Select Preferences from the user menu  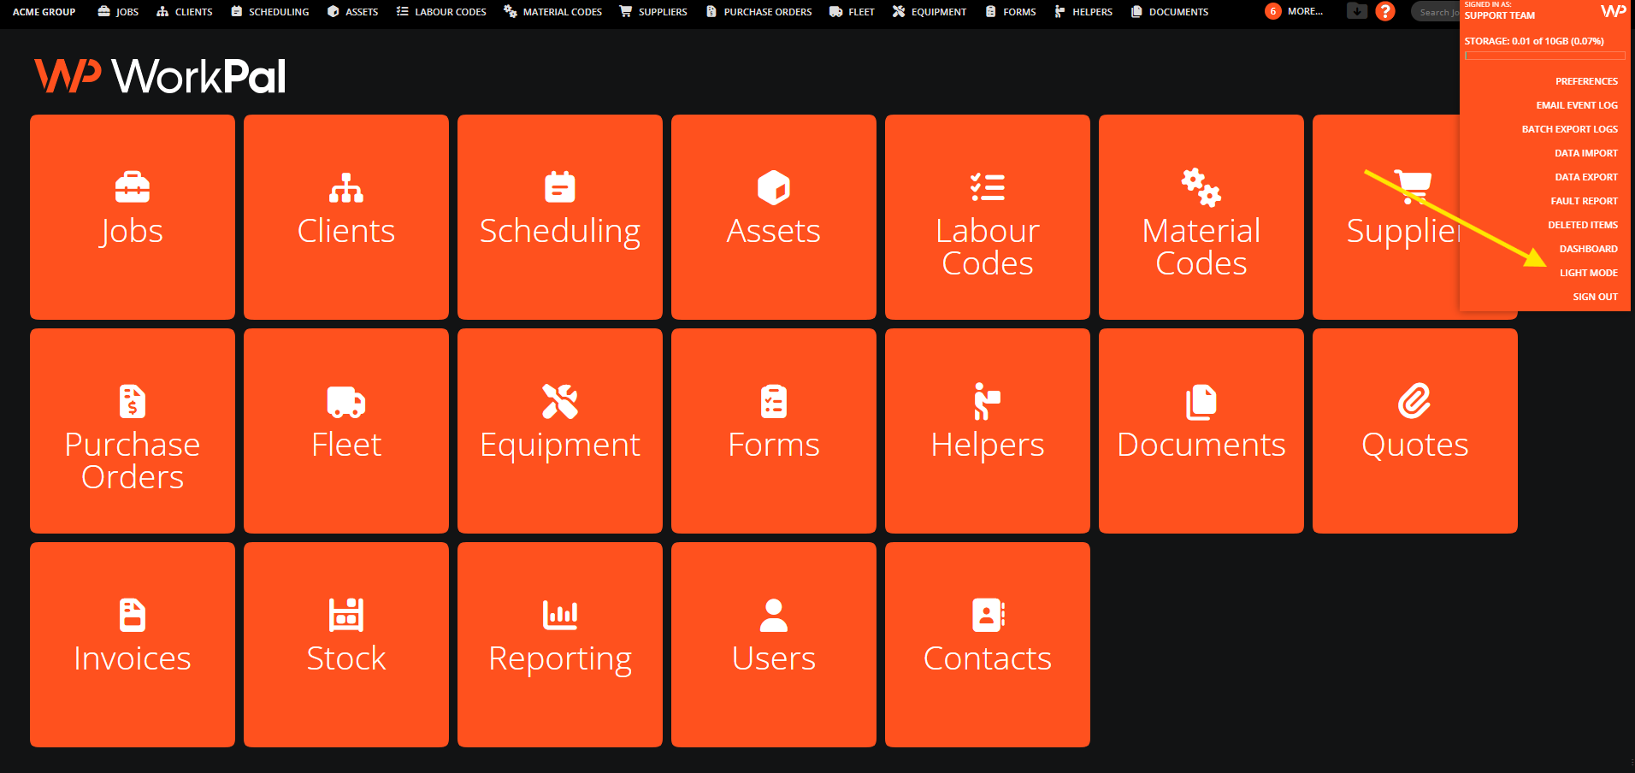coord(1586,81)
